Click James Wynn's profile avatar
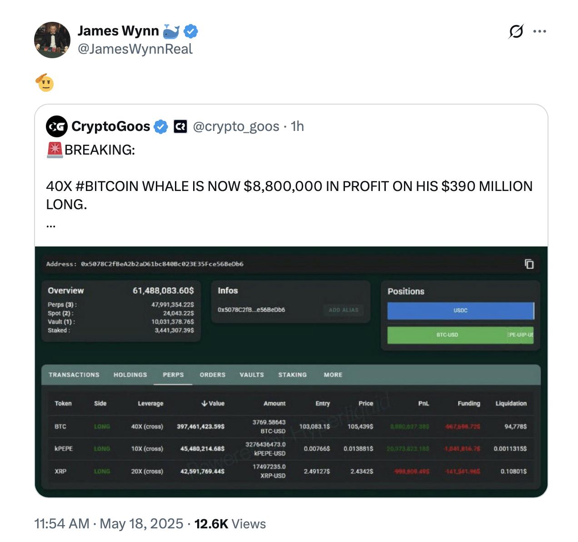Screen dimensions: 578x542 pos(52,40)
